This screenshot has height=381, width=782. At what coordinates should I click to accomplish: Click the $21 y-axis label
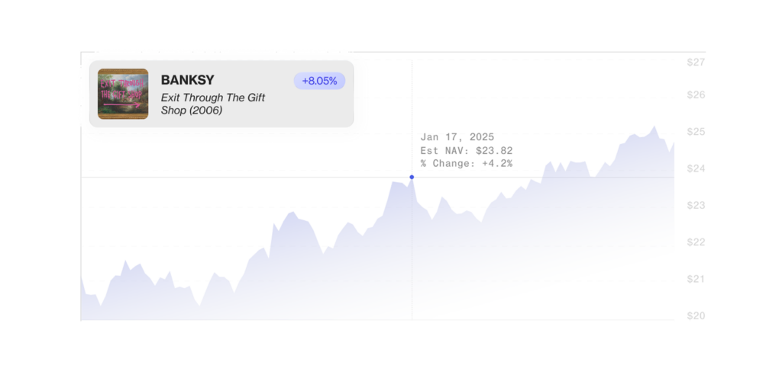point(695,279)
